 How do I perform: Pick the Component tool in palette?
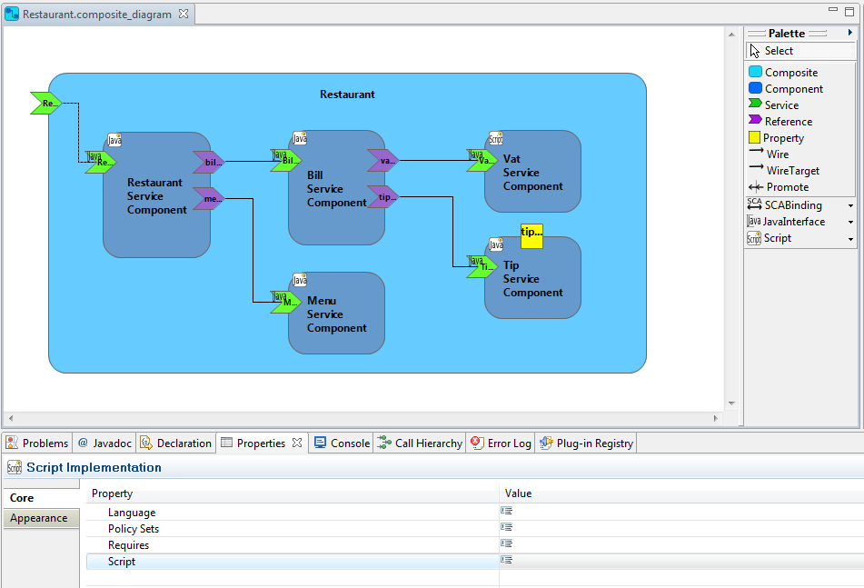786,89
